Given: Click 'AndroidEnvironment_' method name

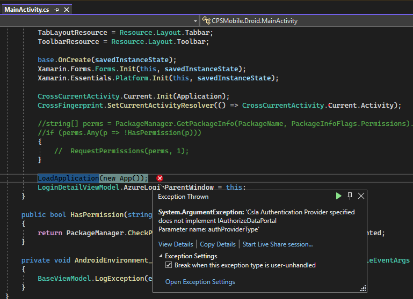Looking at the screenshot, I should click(x=113, y=260).
